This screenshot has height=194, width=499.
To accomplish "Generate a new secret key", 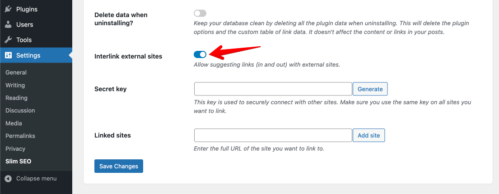I will [370, 89].
